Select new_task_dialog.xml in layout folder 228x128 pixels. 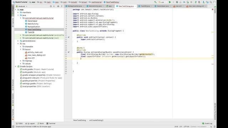36,55
